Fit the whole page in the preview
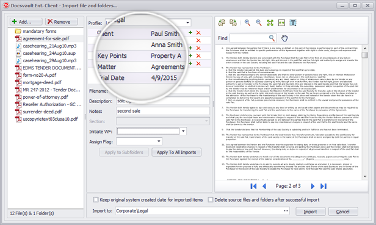 270,23
